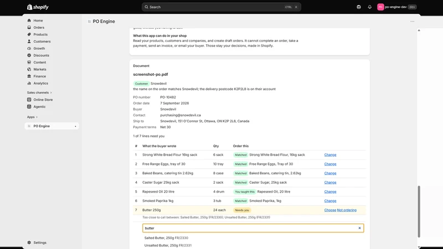Click the pin icon on PO Engine app
443x249 pixels.
click(75, 126)
